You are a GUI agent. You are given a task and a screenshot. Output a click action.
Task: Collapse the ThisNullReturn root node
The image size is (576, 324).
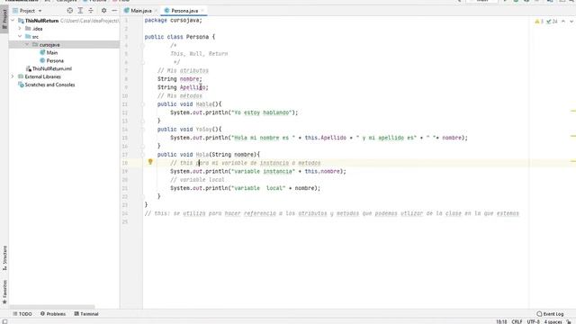(x=13, y=21)
